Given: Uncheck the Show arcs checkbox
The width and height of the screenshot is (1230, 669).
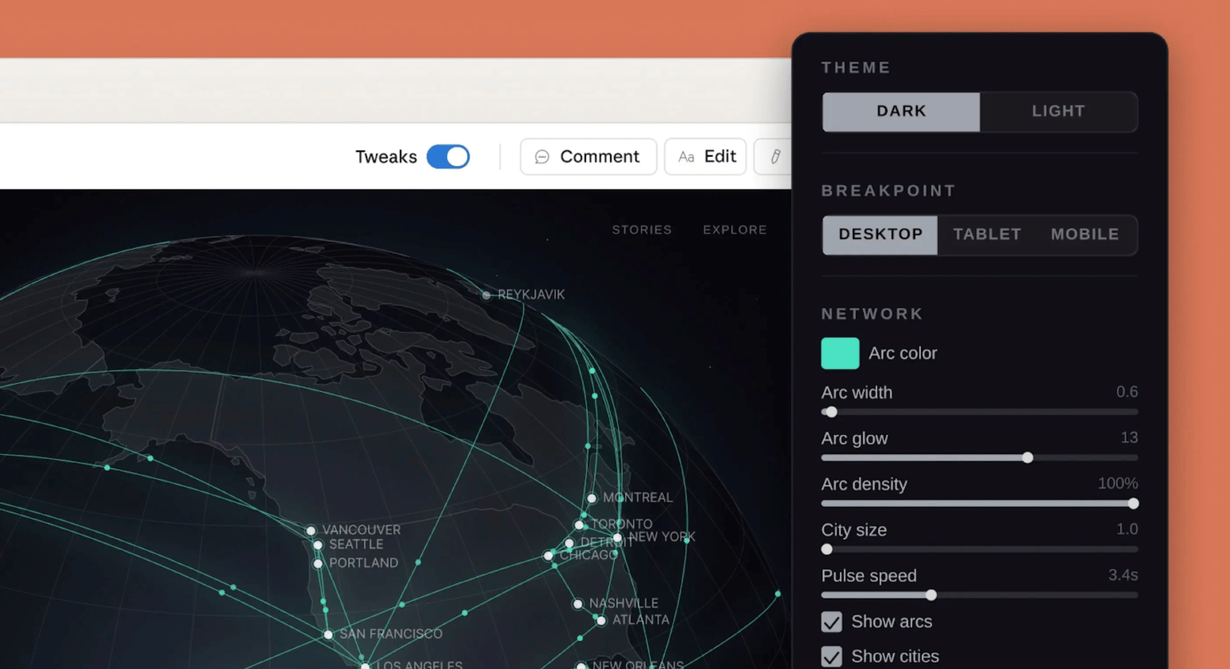Looking at the screenshot, I should (832, 622).
